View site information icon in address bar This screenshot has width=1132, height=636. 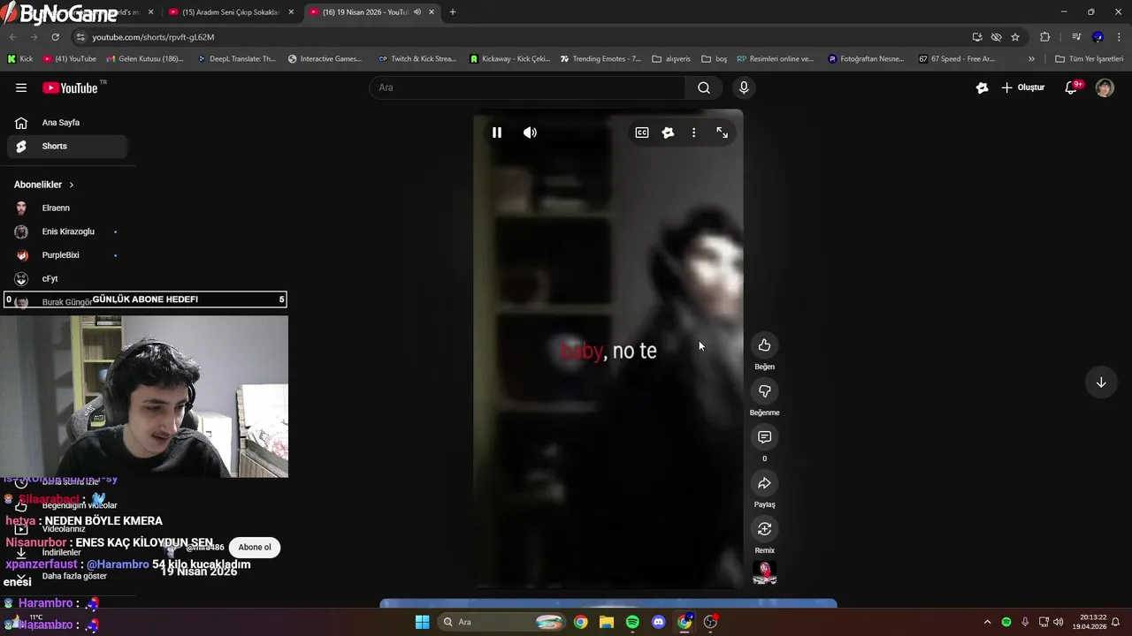[80, 37]
